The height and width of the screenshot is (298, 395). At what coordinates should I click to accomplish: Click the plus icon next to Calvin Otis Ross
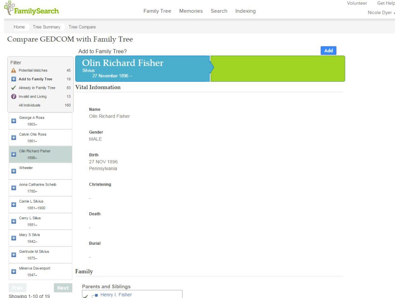click(14, 138)
